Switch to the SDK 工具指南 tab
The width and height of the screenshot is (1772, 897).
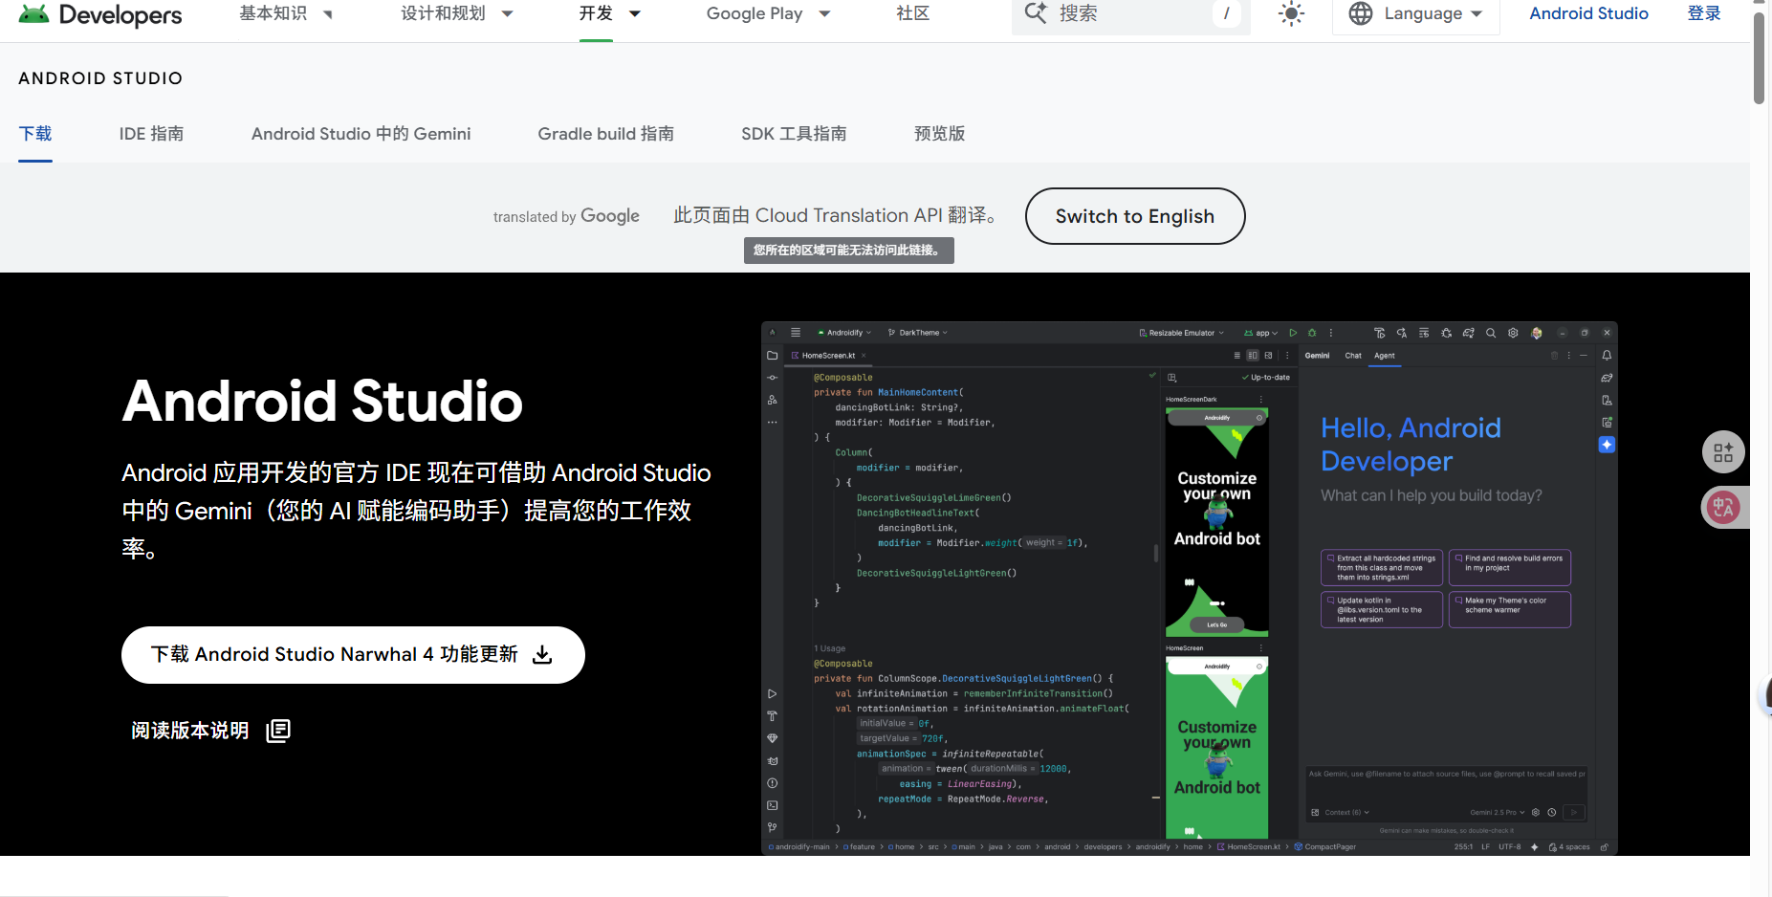(794, 134)
